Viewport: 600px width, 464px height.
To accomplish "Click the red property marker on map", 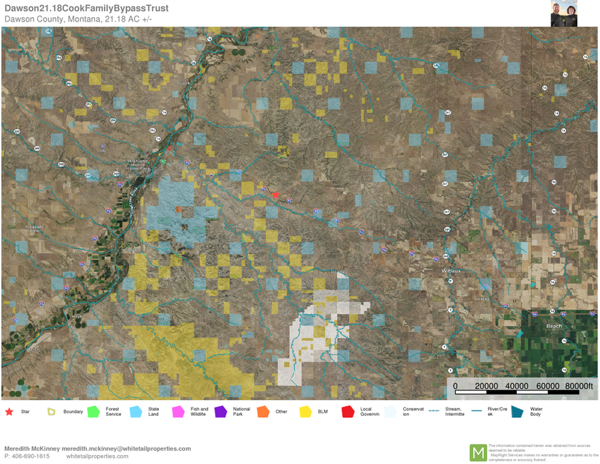I will (x=275, y=195).
